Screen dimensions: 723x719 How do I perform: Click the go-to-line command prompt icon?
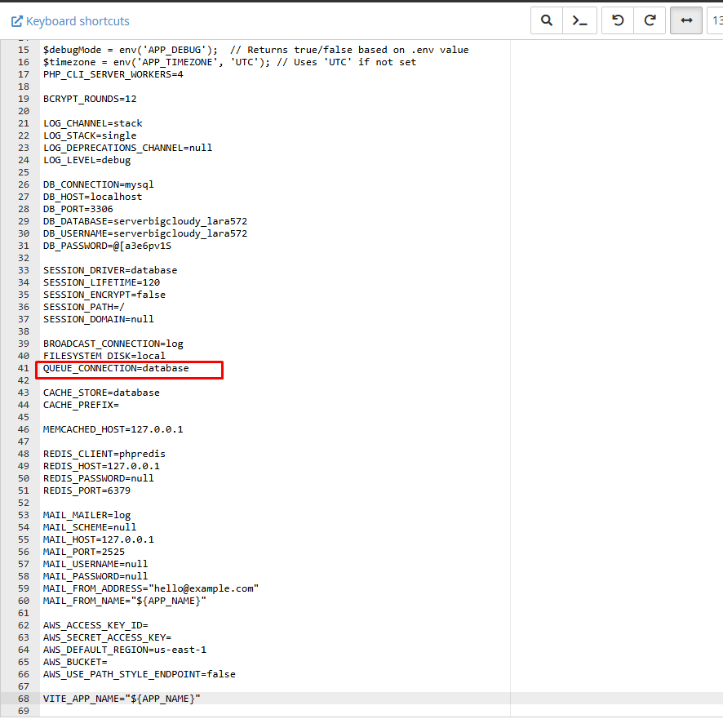point(579,20)
